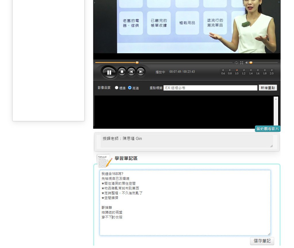Screen dimensions: 294x248
Task: Click the slide card 老舊的電器、傢俱
Action: tap(131, 23)
